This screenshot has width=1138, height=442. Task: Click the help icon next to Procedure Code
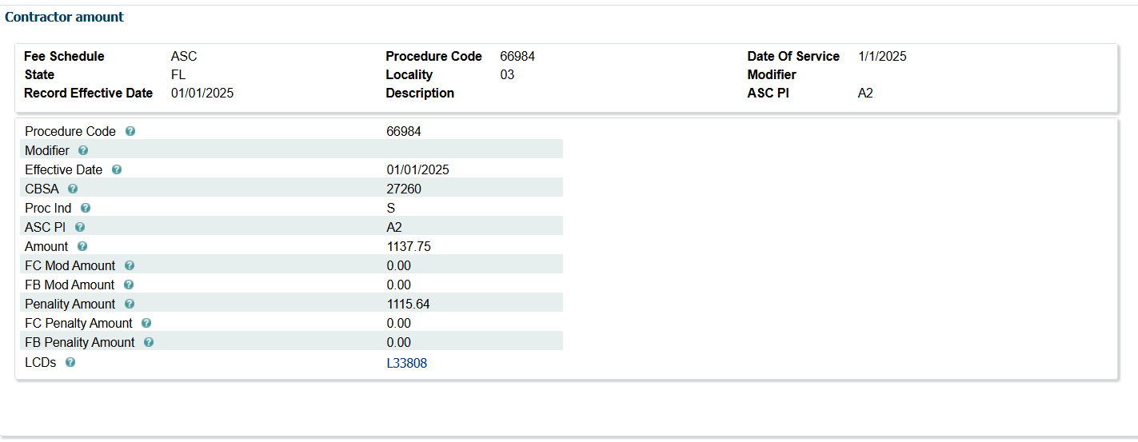(x=130, y=131)
